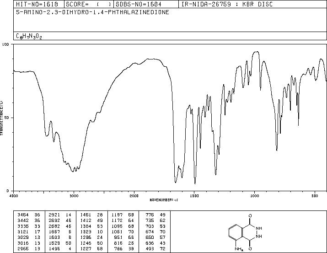
Task: Select peak table entry 1461
Action: pyautogui.click(x=86, y=215)
